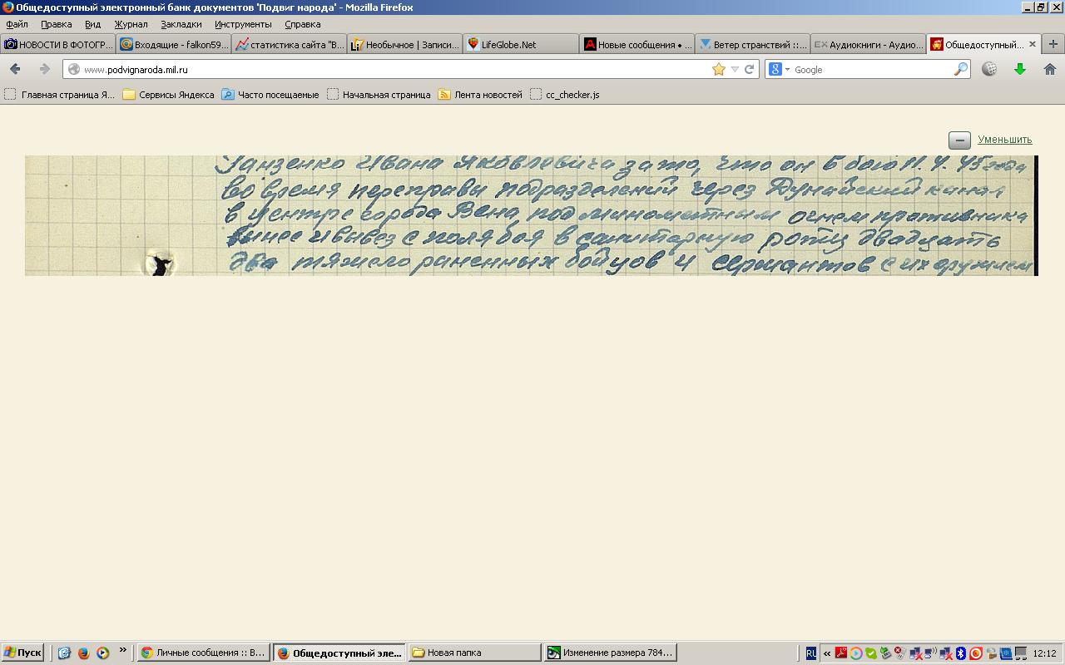Click the minus zoom-out icon beside Уменьшить
The height and width of the screenshot is (665, 1065).
coord(959,140)
